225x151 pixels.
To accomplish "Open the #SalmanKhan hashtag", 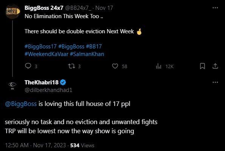I will click(x=87, y=54).
